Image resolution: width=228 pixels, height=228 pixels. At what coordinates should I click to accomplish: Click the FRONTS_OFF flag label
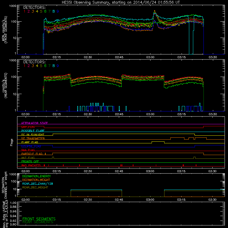(x=30, y=161)
